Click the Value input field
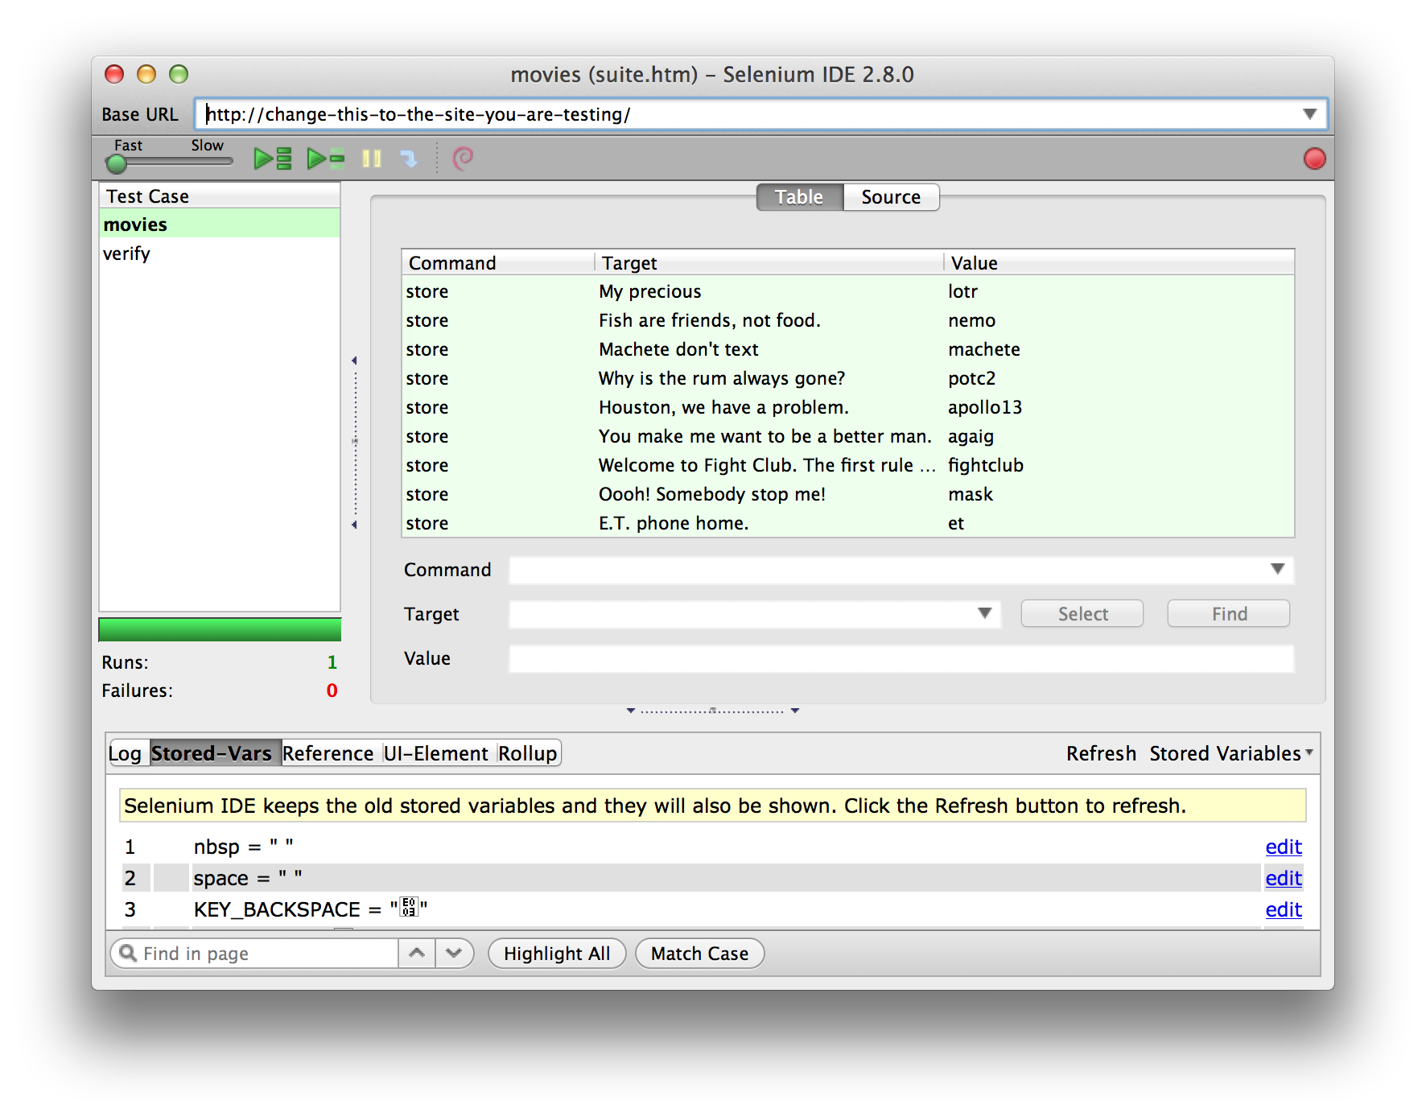Screen dimensions: 1426x1117 (x=901, y=658)
